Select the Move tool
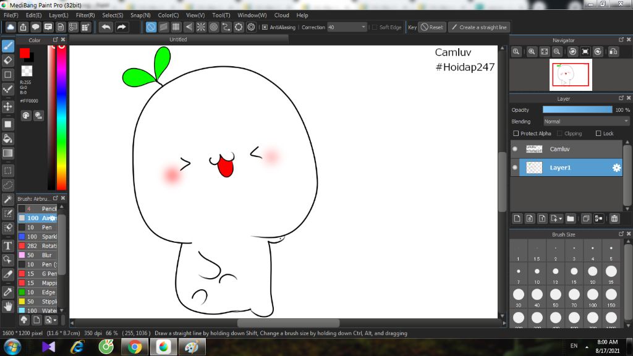The image size is (633, 356). click(x=8, y=106)
